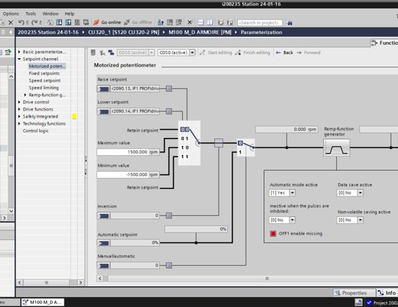398x307 pixels.
Task: Toggle the raise/lower setpoint selector switch
Action: (189, 143)
